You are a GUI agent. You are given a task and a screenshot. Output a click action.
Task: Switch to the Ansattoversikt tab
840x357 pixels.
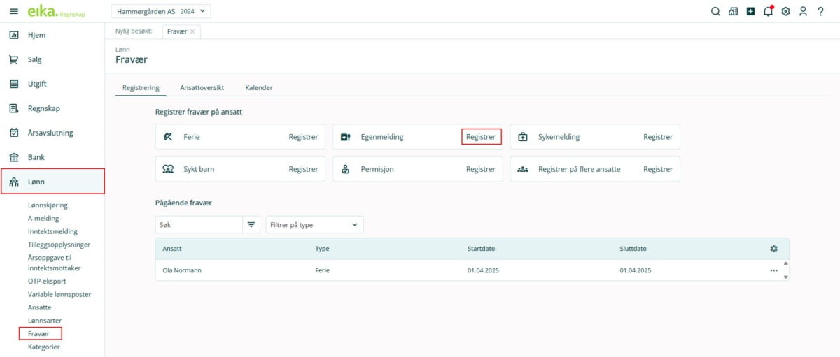[x=202, y=88]
